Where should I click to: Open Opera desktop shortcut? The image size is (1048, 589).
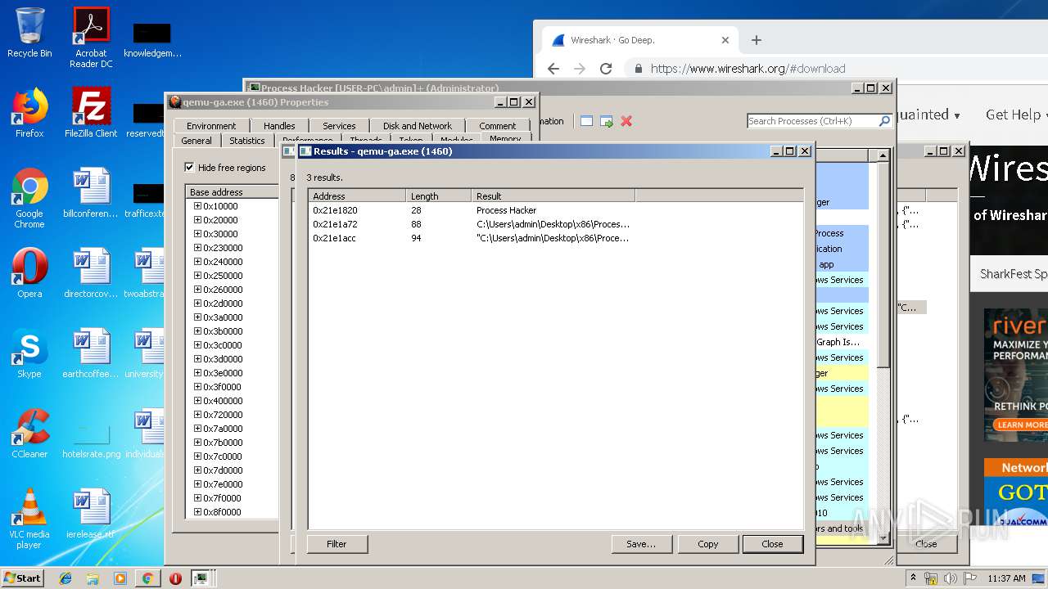click(x=29, y=273)
